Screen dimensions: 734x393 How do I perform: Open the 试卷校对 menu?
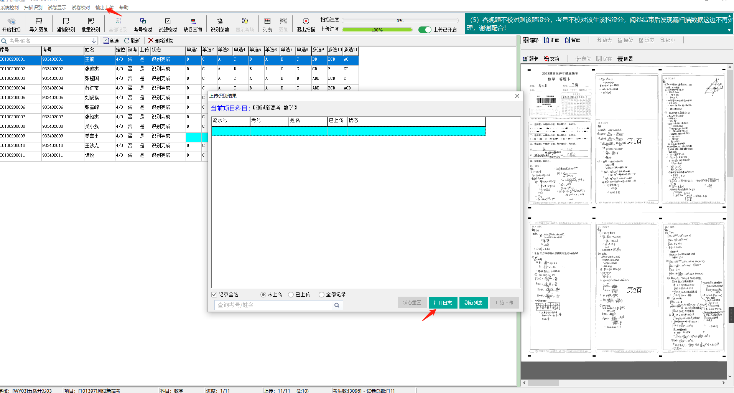pos(81,8)
